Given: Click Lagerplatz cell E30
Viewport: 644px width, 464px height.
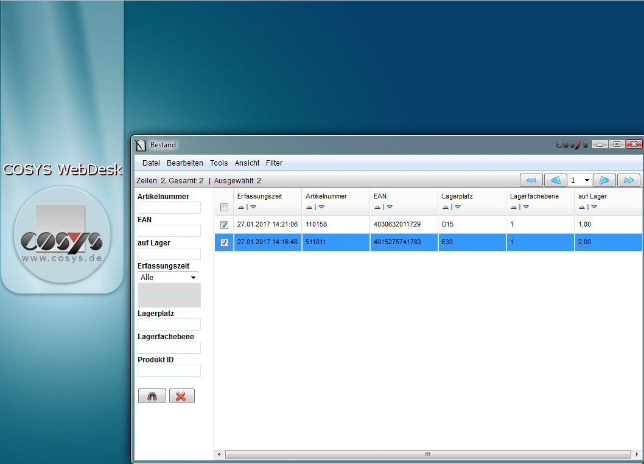Looking at the screenshot, I should tap(472, 242).
